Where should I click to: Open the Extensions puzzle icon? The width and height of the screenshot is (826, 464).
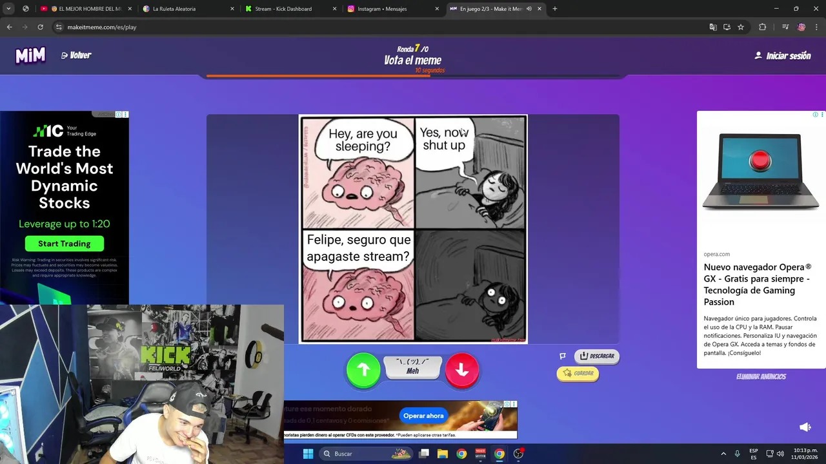[762, 27]
